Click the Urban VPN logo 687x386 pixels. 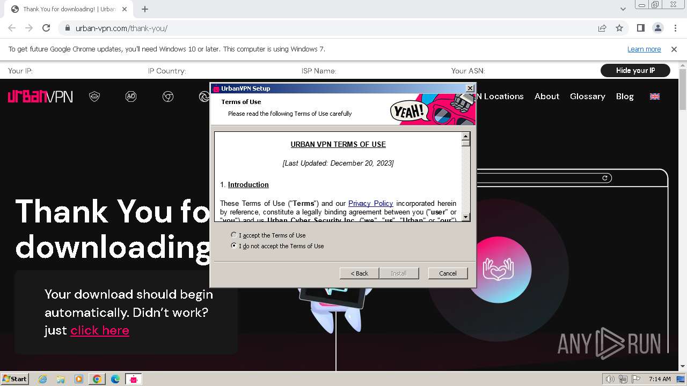coord(40,96)
